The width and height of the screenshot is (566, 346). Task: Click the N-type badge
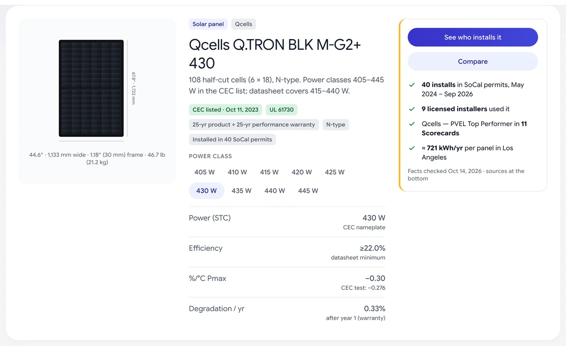click(336, 125)
